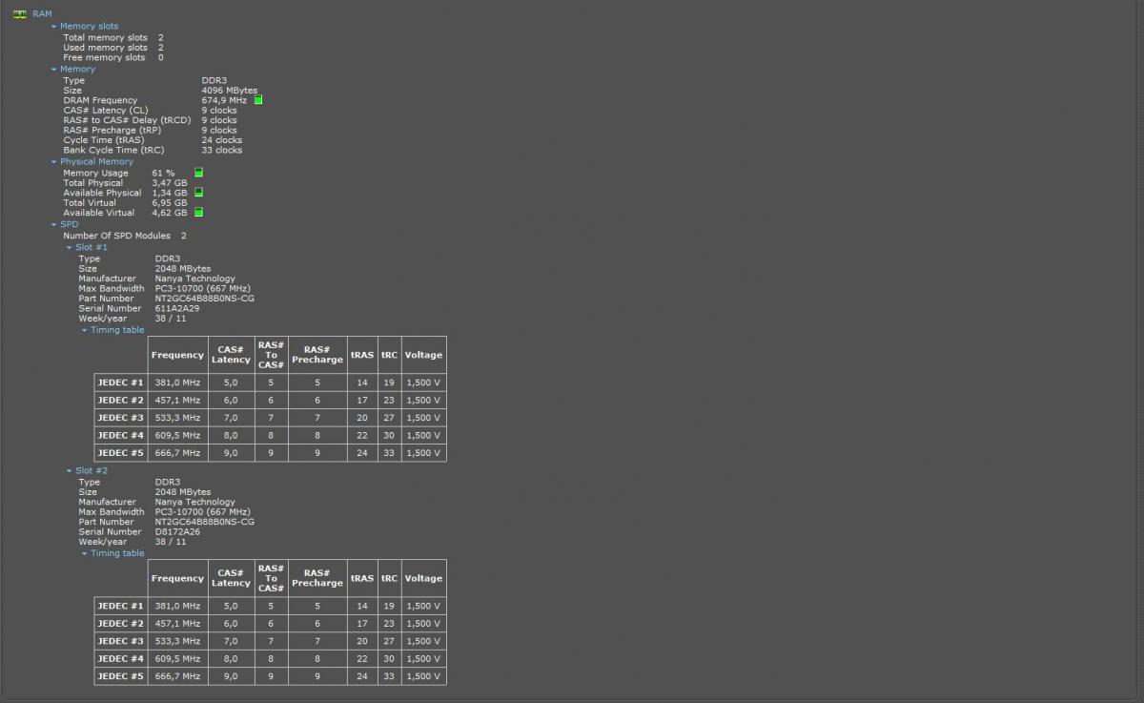Select Slot #1 Part Number NT2GC64B88B0NS-CG
Image resolution: width=1144 pixels, height=703 pixels.
pyautogui.click(x=205, y=299)
